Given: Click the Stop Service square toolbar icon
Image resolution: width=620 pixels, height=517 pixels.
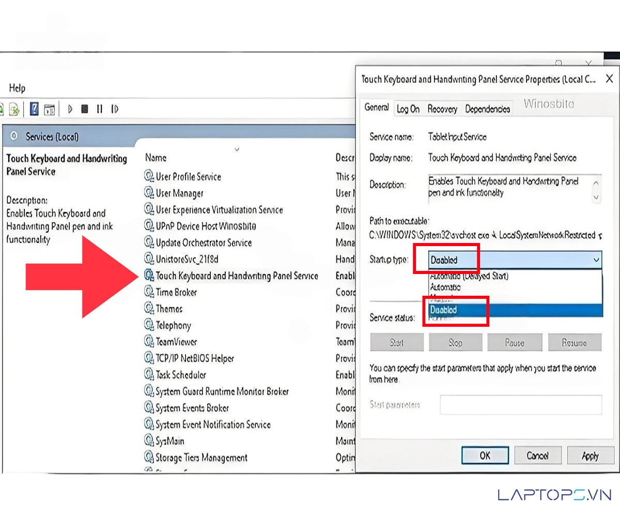Looking at the screenshot, I should 85,109.
